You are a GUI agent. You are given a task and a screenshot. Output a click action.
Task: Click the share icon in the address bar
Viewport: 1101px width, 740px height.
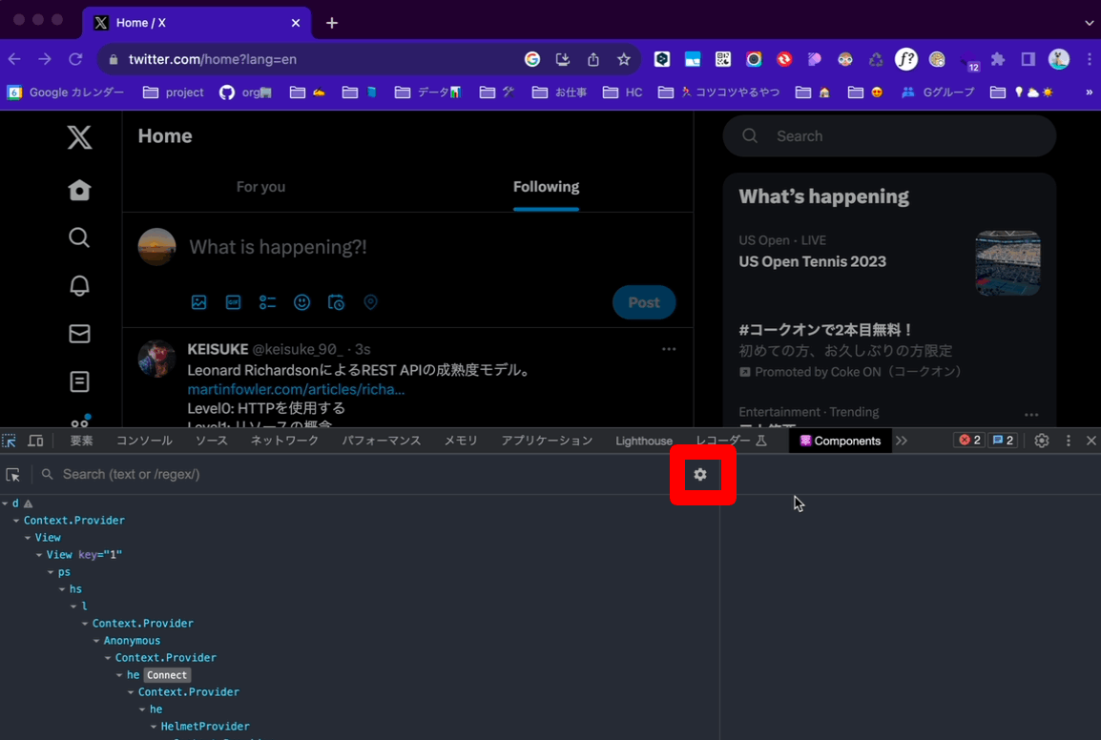(593, 60)
